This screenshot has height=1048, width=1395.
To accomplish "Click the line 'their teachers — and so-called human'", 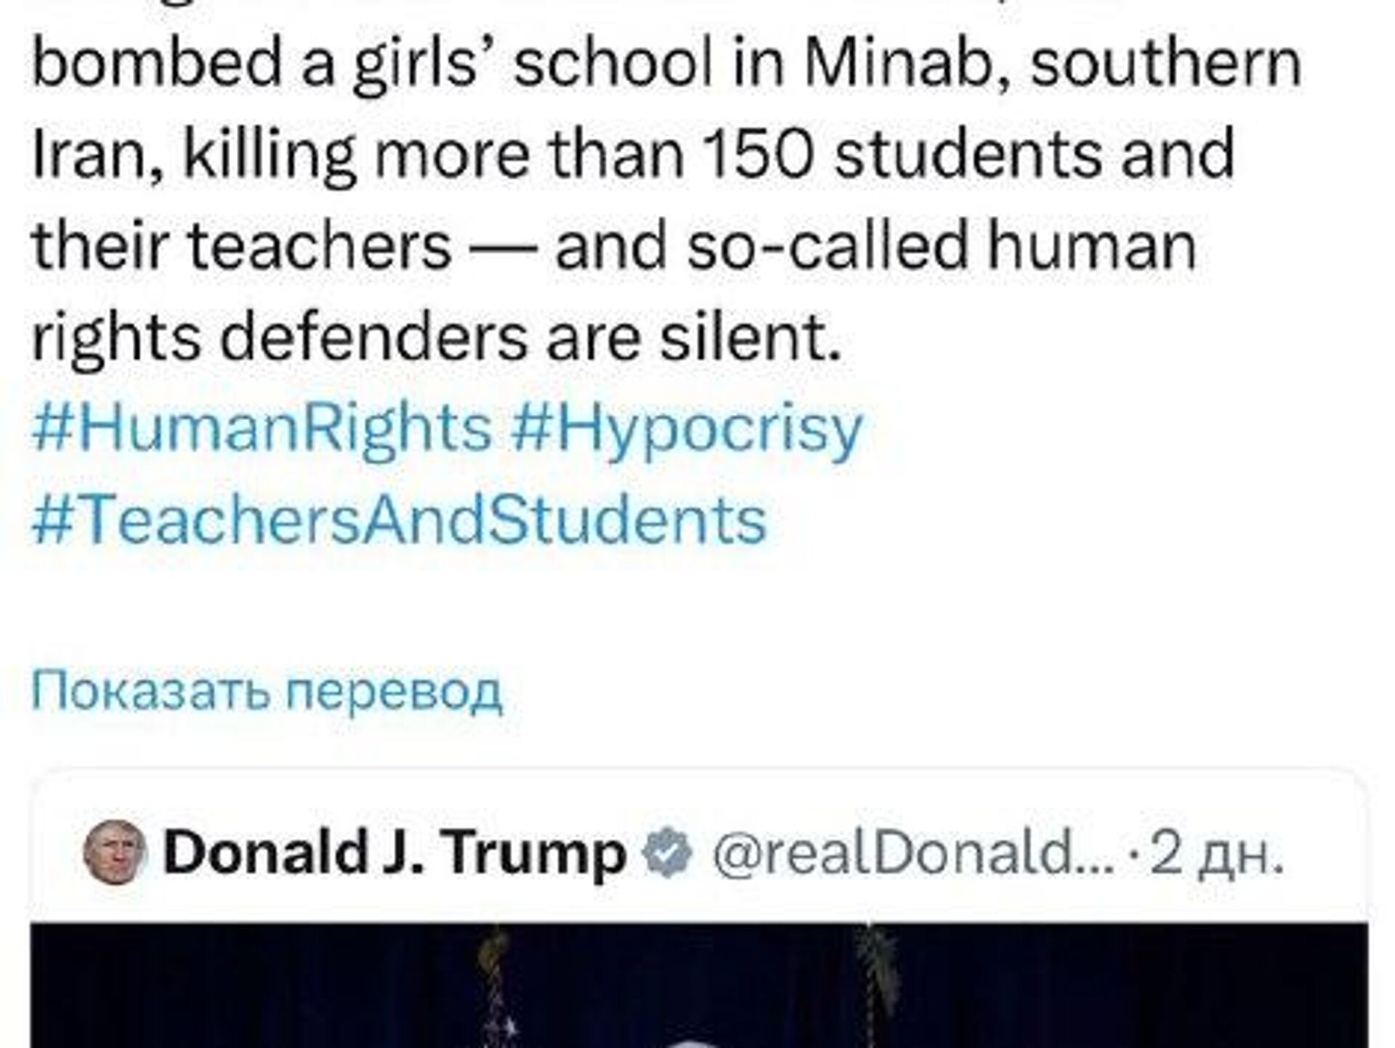I will pos(613,245).
